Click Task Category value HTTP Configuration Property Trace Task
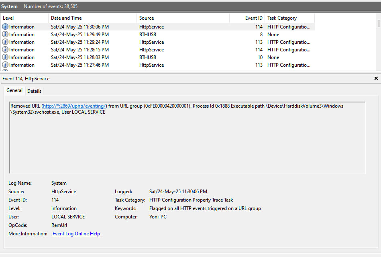The height and width of the screenshot is (257, 381). 191,200
